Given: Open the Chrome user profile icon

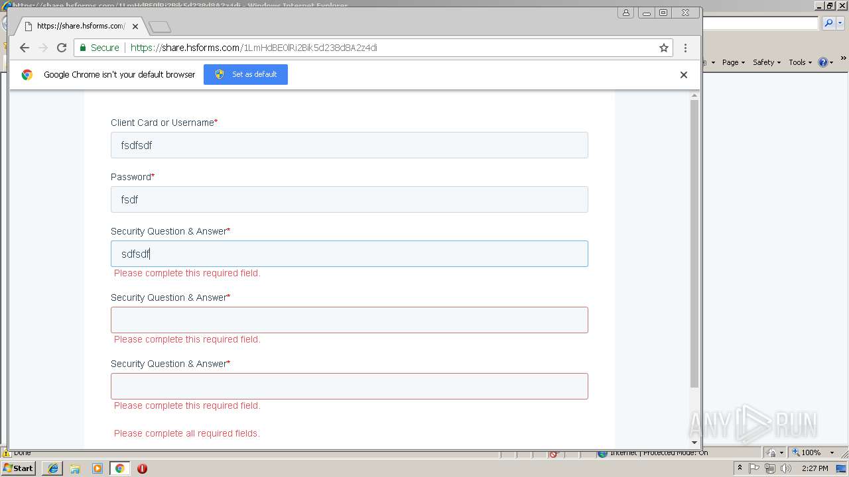Looking at the screenshot, I should (x=625, y=13).
